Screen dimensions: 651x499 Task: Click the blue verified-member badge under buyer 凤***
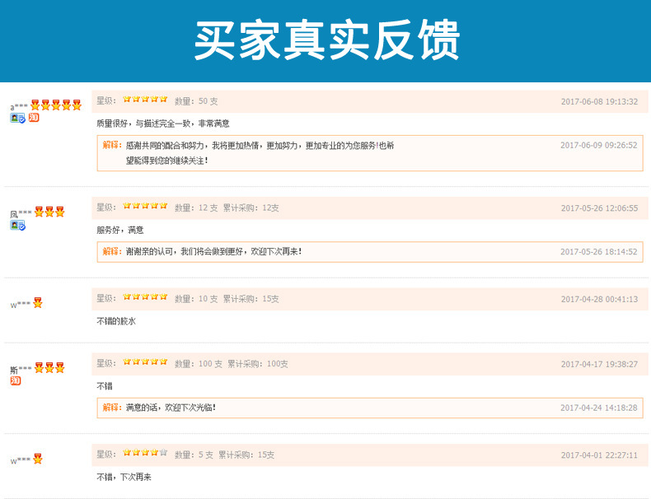point(17,225)
